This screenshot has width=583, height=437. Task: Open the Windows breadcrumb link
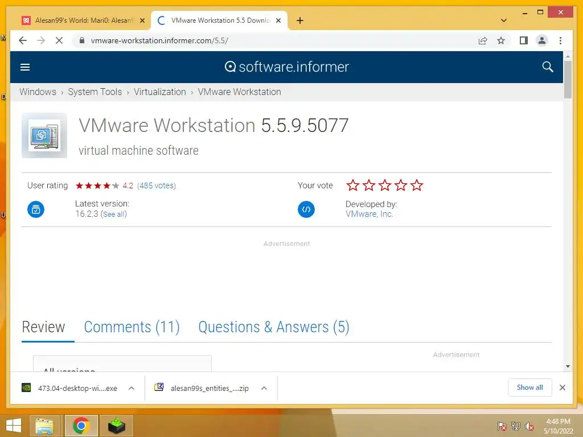click(x=38, y=92)
